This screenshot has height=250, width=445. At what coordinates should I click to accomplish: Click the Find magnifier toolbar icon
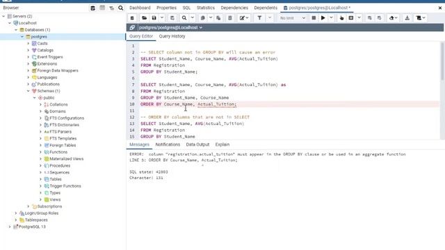(x=184, y=18)
